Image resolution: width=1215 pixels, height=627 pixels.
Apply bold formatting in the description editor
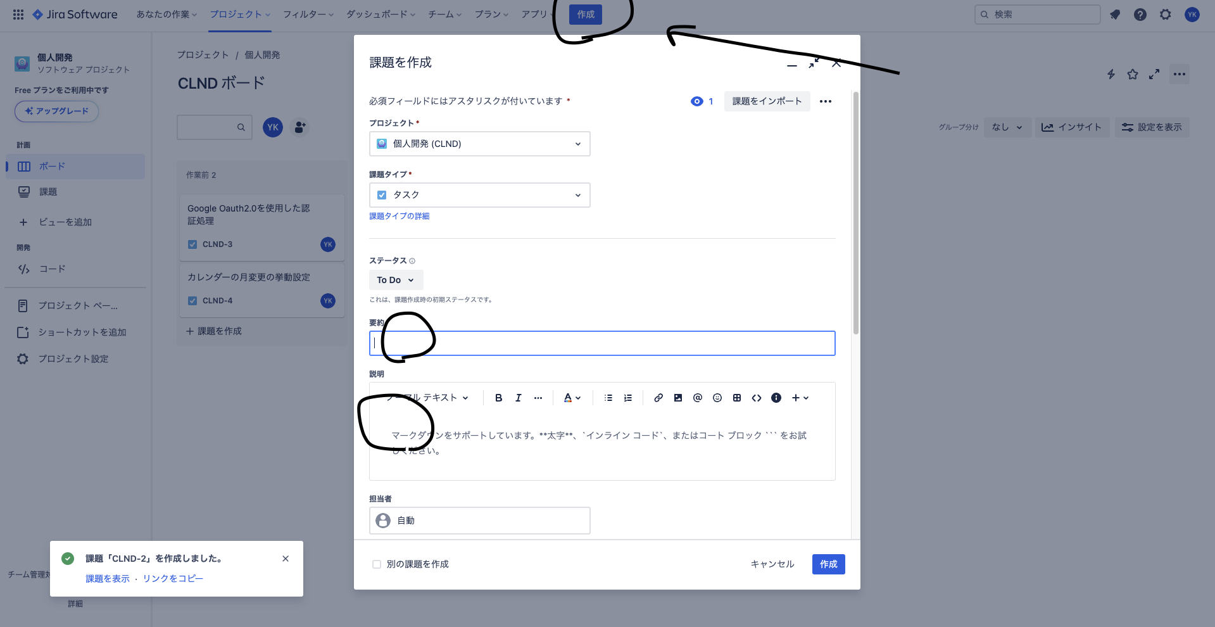coord(498,397)
